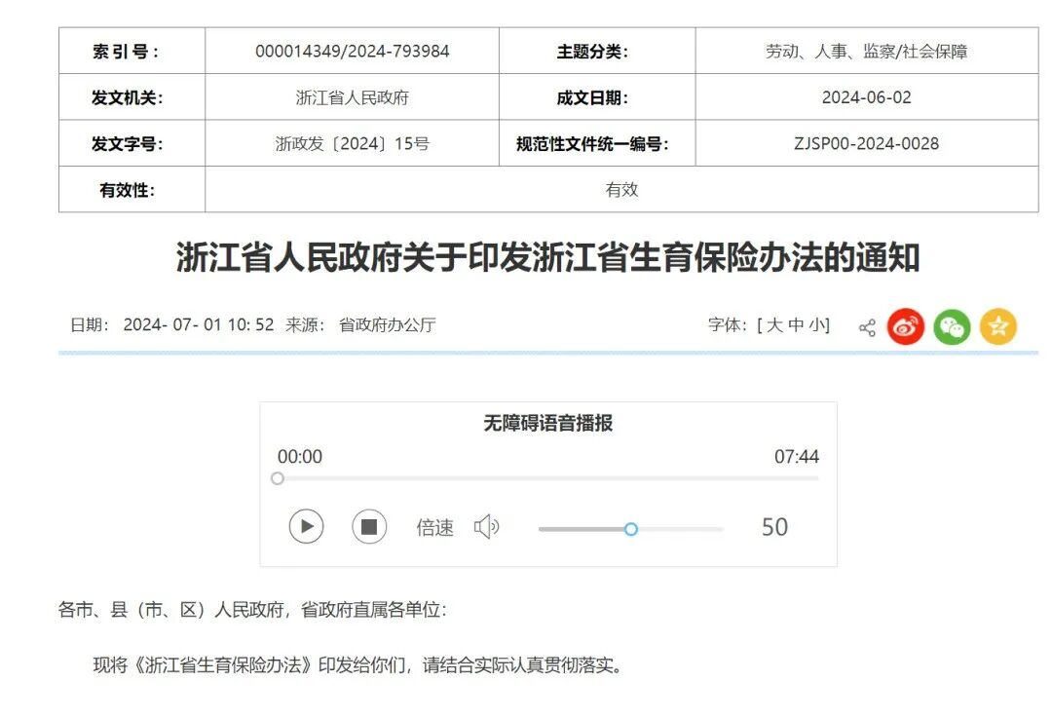Click issuing agency 浙江省人民政府 cell
1052x718 pixels.
click(353, 97)
